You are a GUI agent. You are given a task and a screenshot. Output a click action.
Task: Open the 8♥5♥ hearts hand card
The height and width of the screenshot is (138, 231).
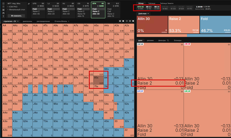point(207,66)
